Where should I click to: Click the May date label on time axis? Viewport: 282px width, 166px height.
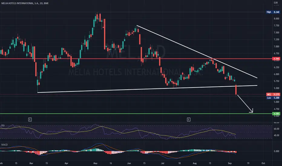coord(95,163)
